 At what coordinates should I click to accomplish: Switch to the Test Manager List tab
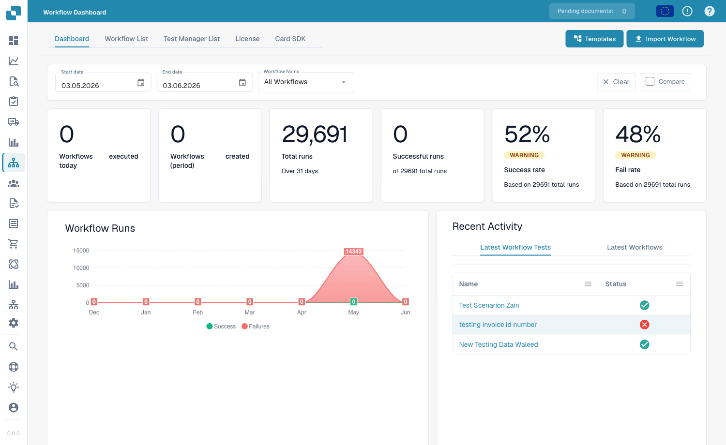192,39
